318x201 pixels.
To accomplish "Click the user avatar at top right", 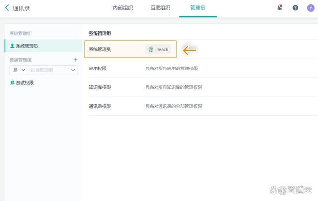I will [x=311, y=8].
